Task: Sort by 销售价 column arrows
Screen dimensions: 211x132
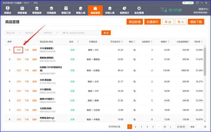Action: coord(168,42)
